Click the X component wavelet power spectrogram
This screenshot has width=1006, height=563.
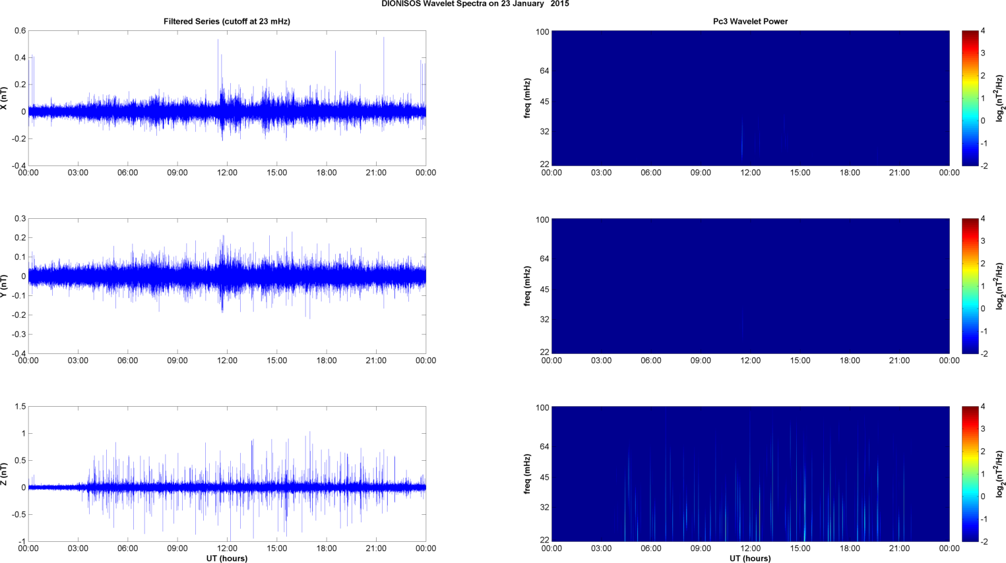[x=750, y=98]
